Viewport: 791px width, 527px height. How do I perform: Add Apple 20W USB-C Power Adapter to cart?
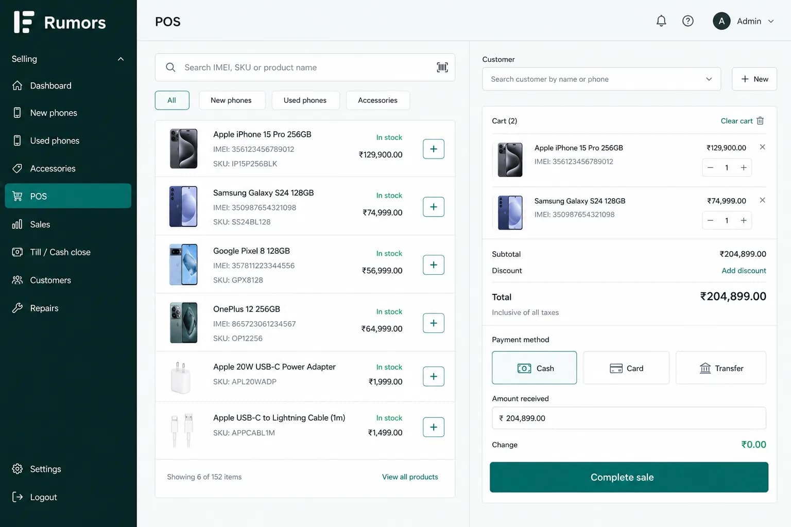tap(434, 376)
